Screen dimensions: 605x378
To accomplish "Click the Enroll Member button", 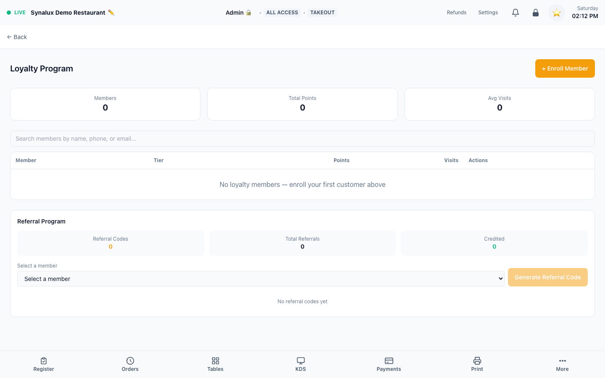I will 565,68.
